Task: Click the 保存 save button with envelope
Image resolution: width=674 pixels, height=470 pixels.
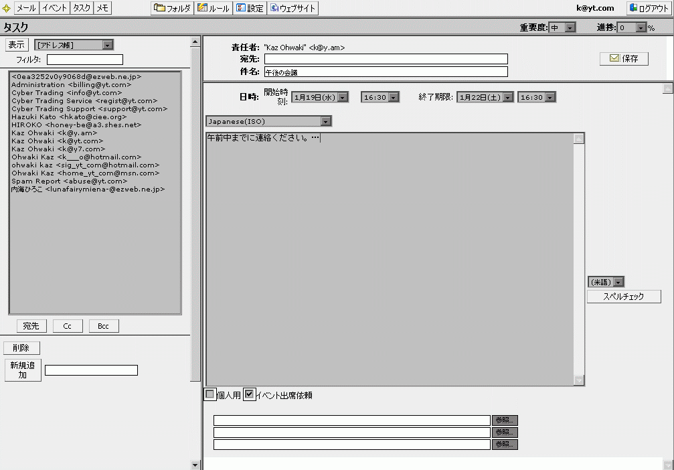Action: coord(624,58)
